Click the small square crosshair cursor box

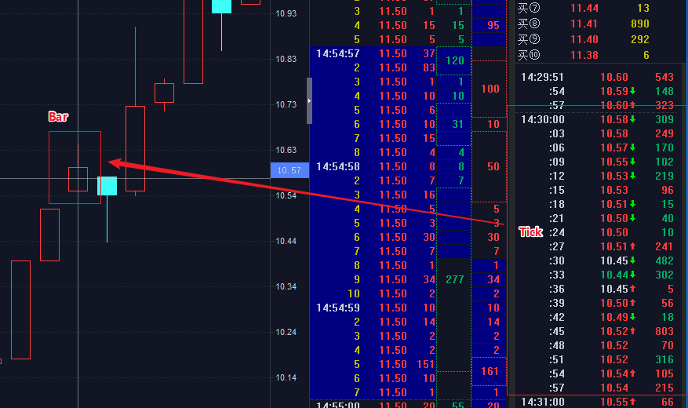pos(78,179)
